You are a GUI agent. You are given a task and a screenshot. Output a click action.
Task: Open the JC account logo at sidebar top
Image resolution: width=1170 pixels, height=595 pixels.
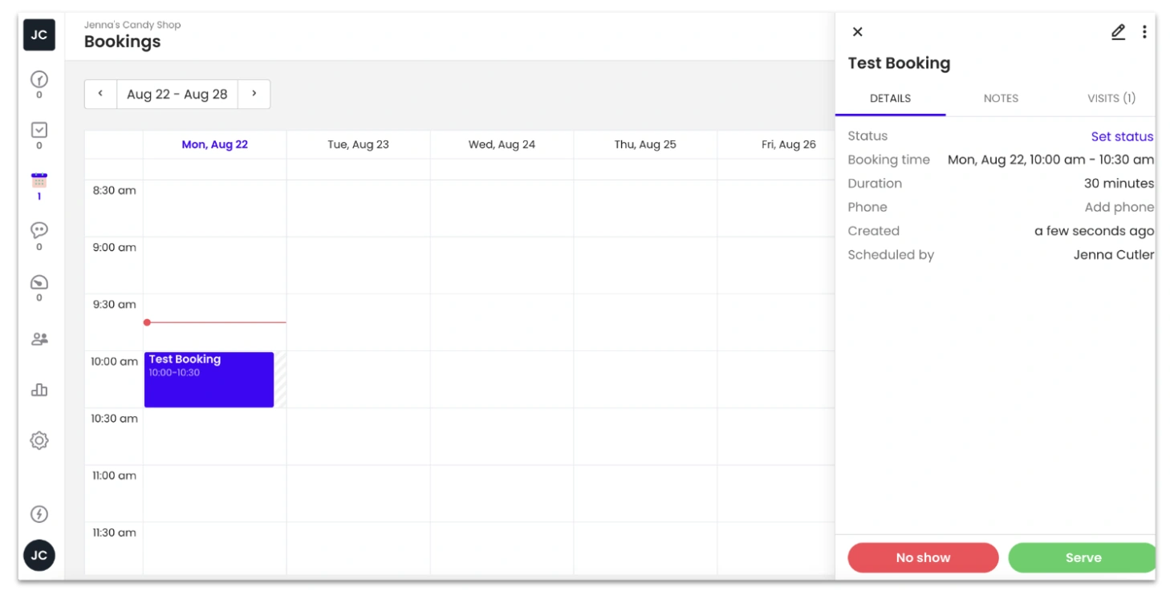point(39,35)
